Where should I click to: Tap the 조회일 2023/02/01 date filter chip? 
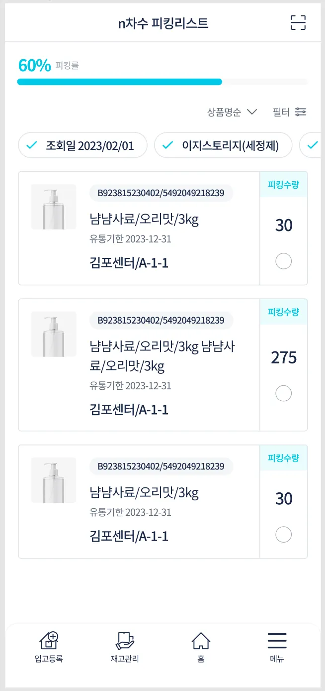click(x=83, y=145)
